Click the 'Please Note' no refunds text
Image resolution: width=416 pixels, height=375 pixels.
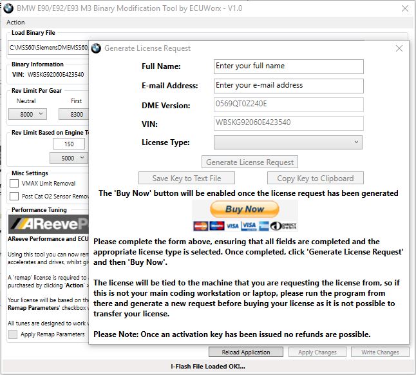click(x=232, y=334)
